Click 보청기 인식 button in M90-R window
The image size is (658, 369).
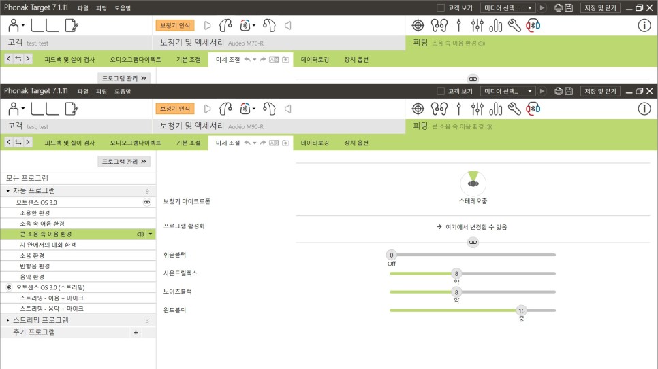[x=175, y=109]
